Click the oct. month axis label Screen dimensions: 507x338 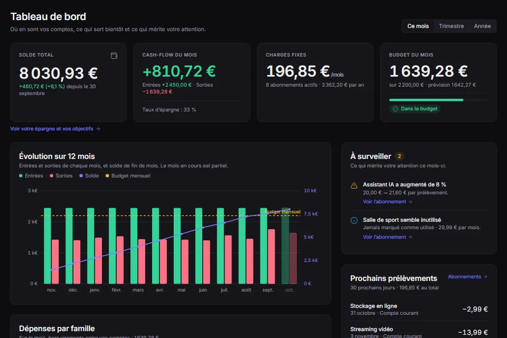coord(289,290)
